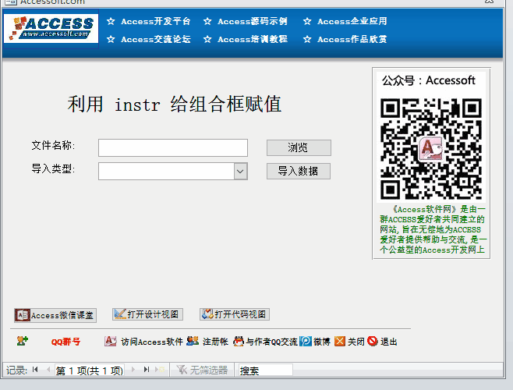This screenshot has width=513, height=390.
Task: Click the red 退出 icon
Action: click(x=373, y=341)
